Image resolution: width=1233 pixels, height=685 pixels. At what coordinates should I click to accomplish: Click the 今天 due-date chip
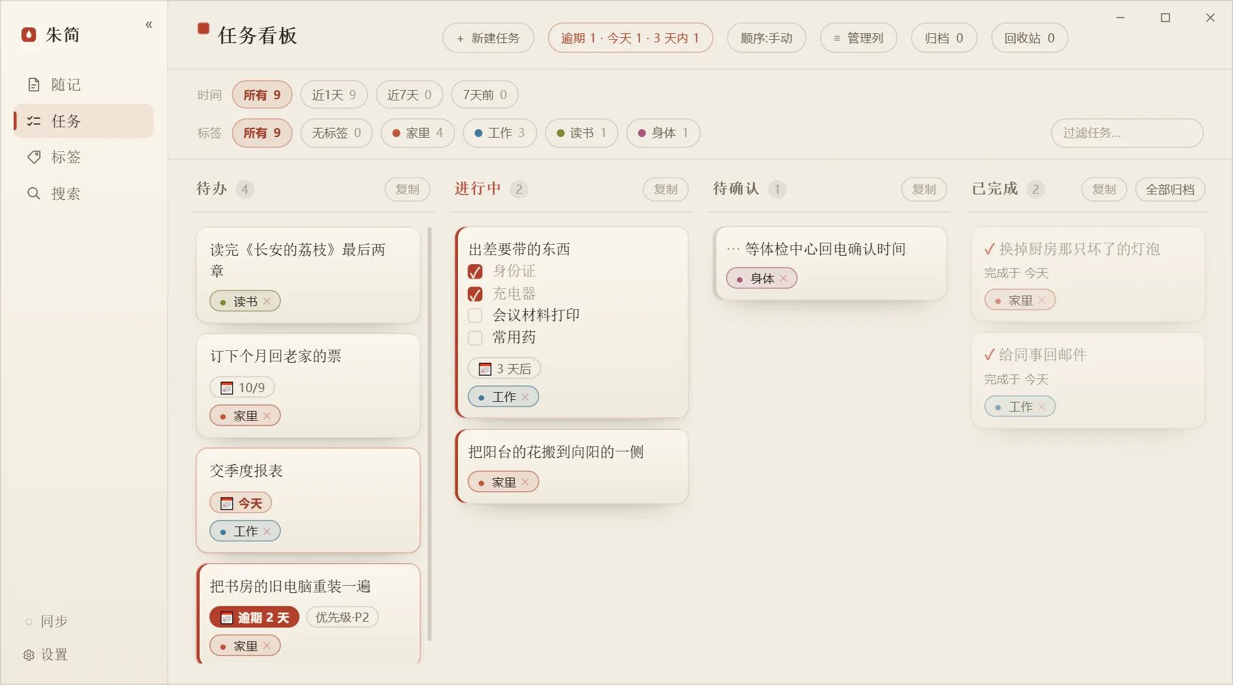coord(240,504)
